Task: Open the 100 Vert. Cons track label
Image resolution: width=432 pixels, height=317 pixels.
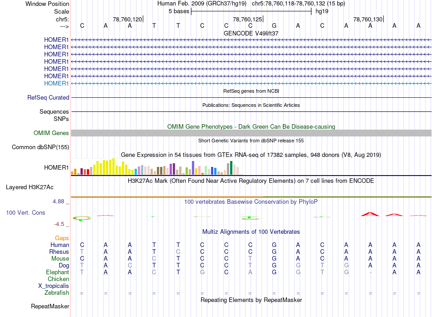Action: click(25, 212)
